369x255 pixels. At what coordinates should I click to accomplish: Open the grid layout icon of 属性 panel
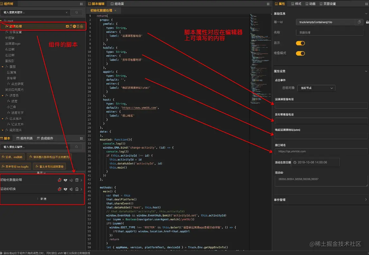[x=367, y=4]
